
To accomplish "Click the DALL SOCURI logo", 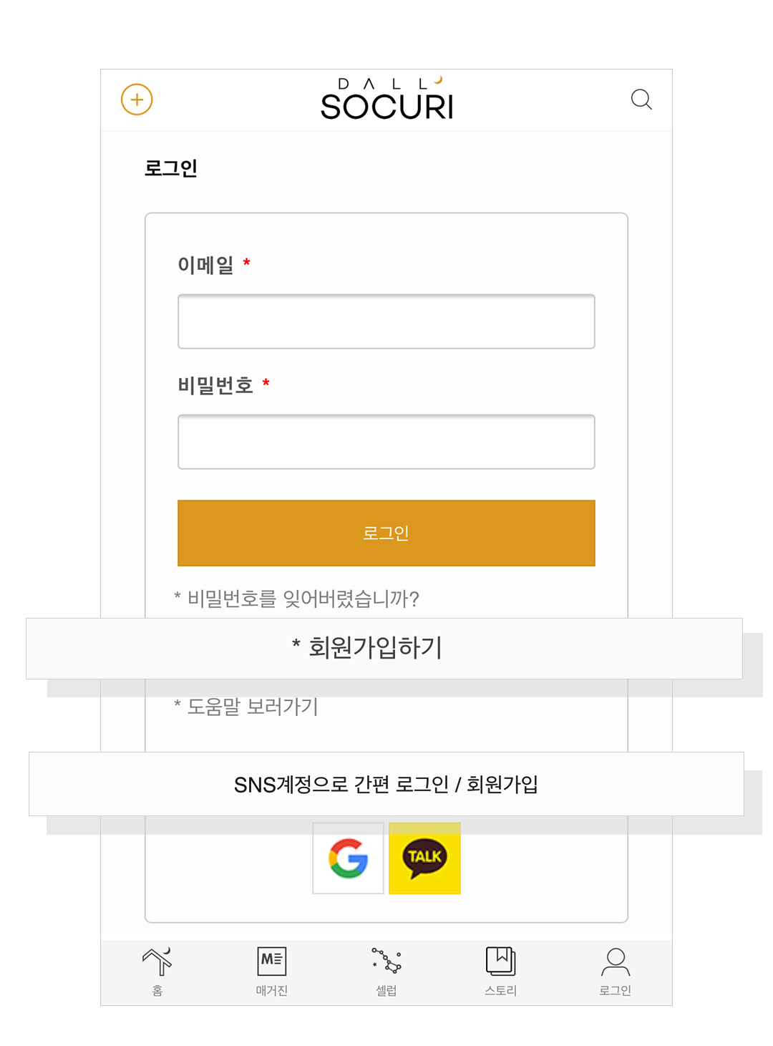I will [x=387, y=98].
